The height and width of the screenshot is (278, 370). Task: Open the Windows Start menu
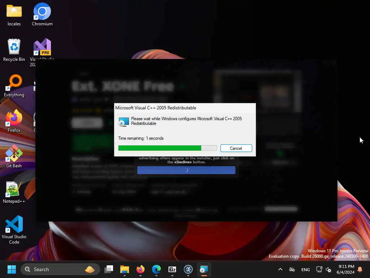[12, 269]
